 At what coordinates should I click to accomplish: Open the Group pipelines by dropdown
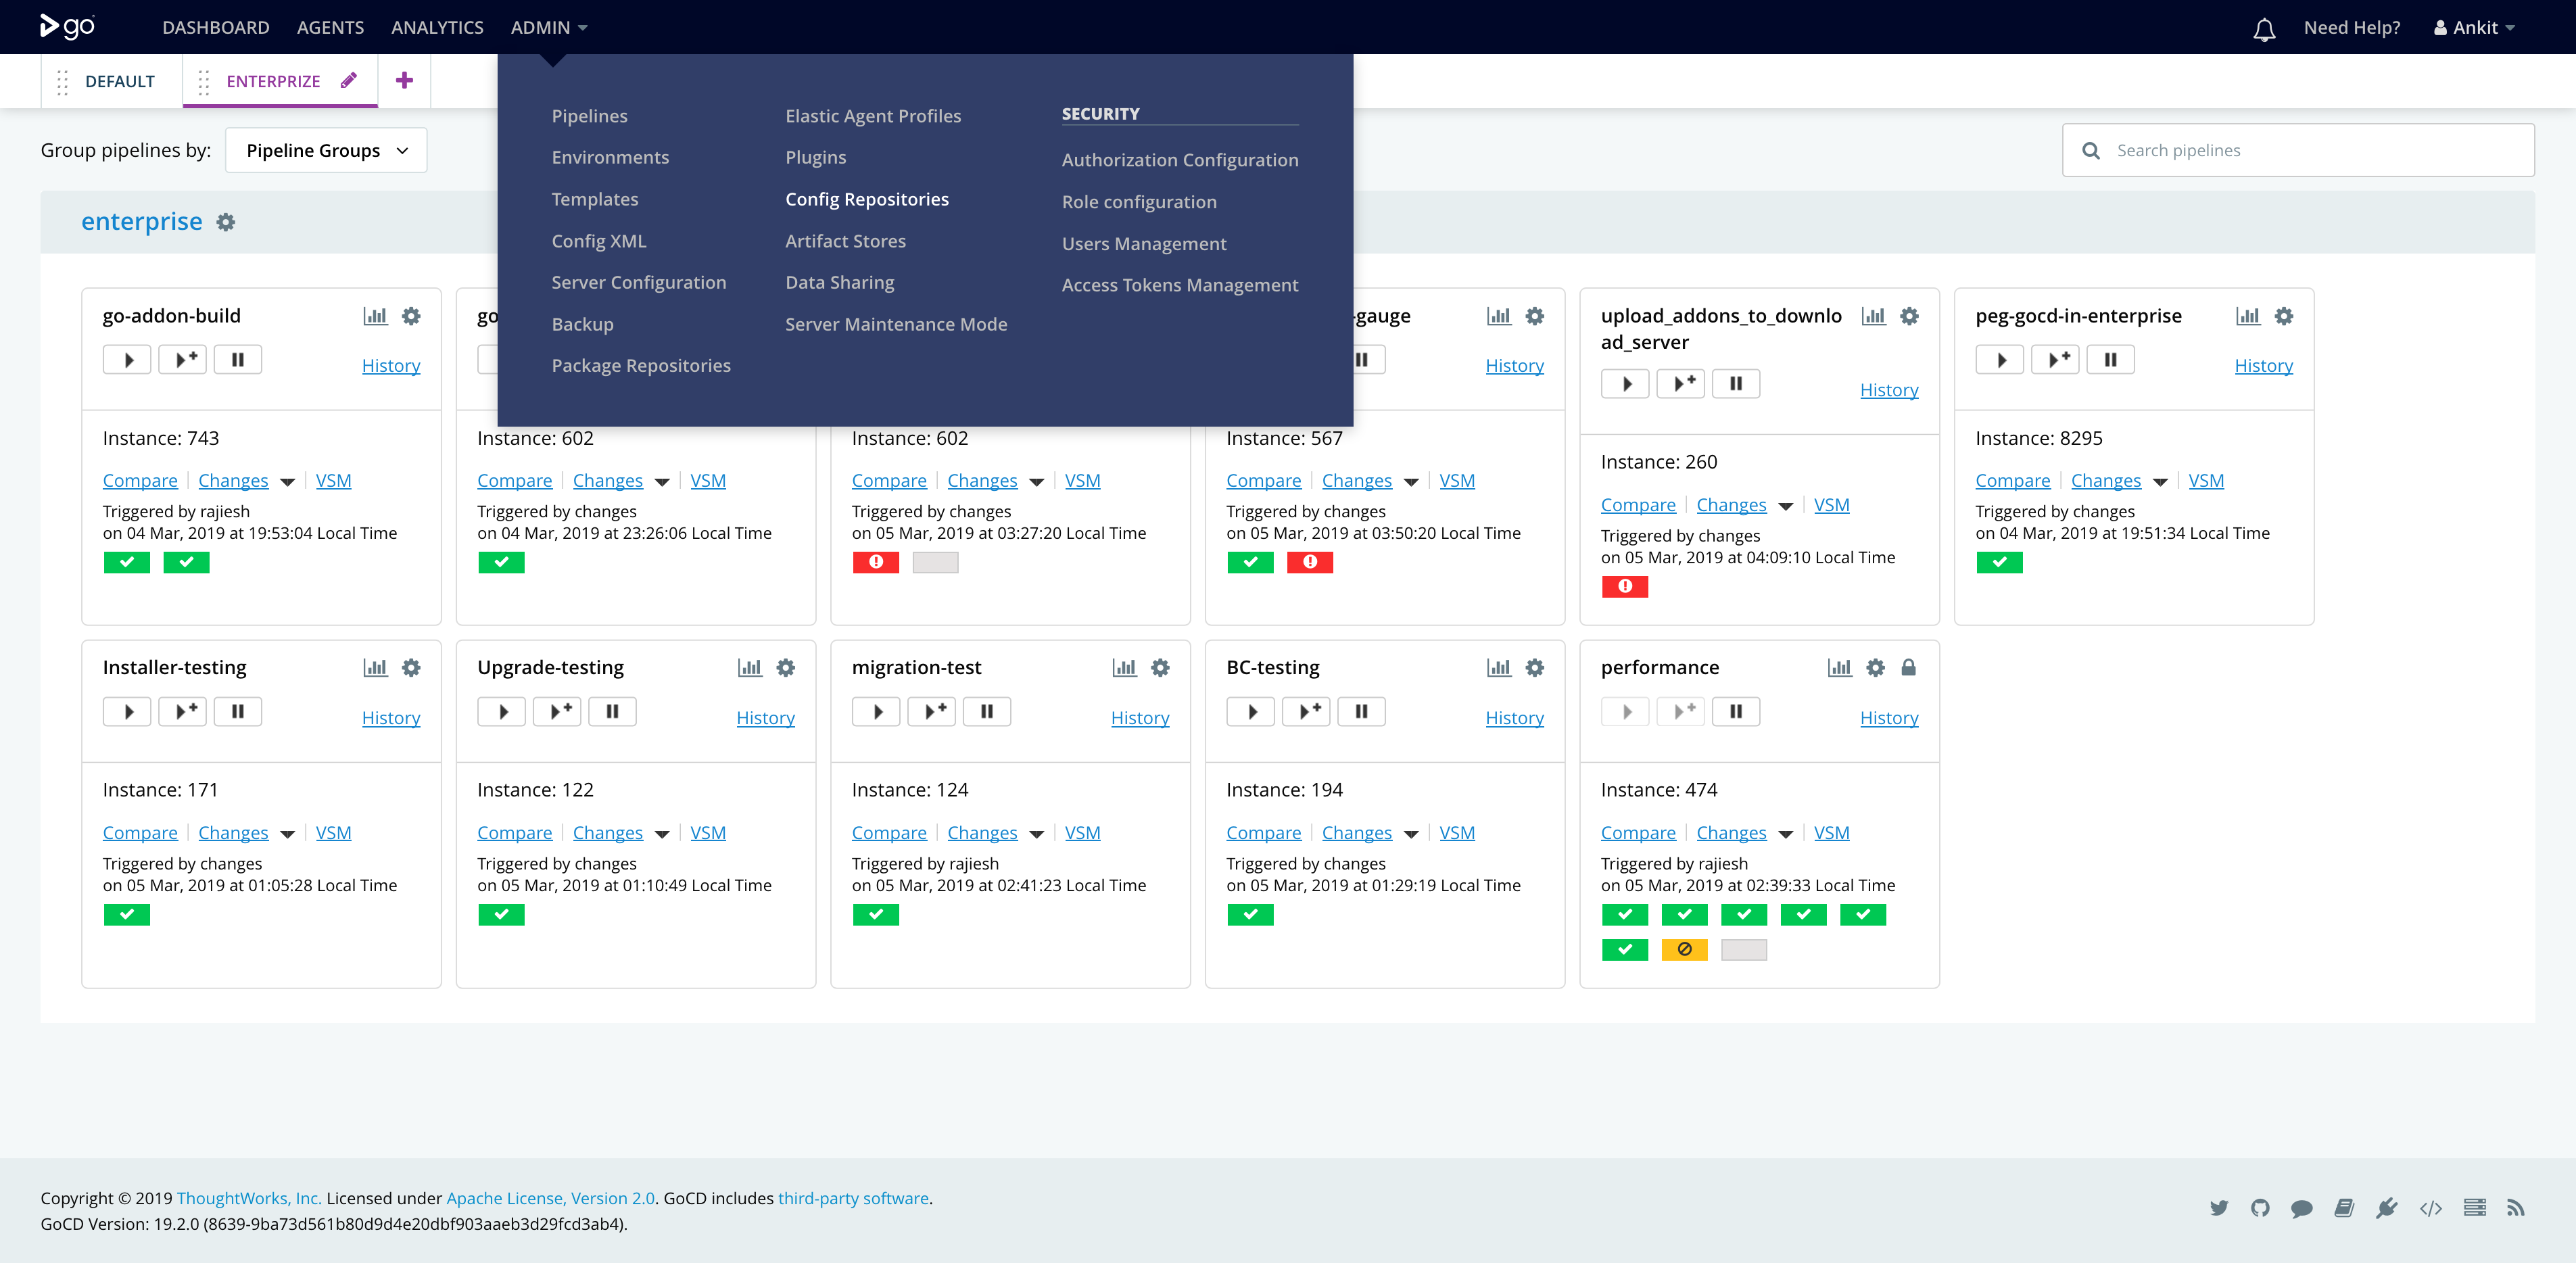click(326, 150)
